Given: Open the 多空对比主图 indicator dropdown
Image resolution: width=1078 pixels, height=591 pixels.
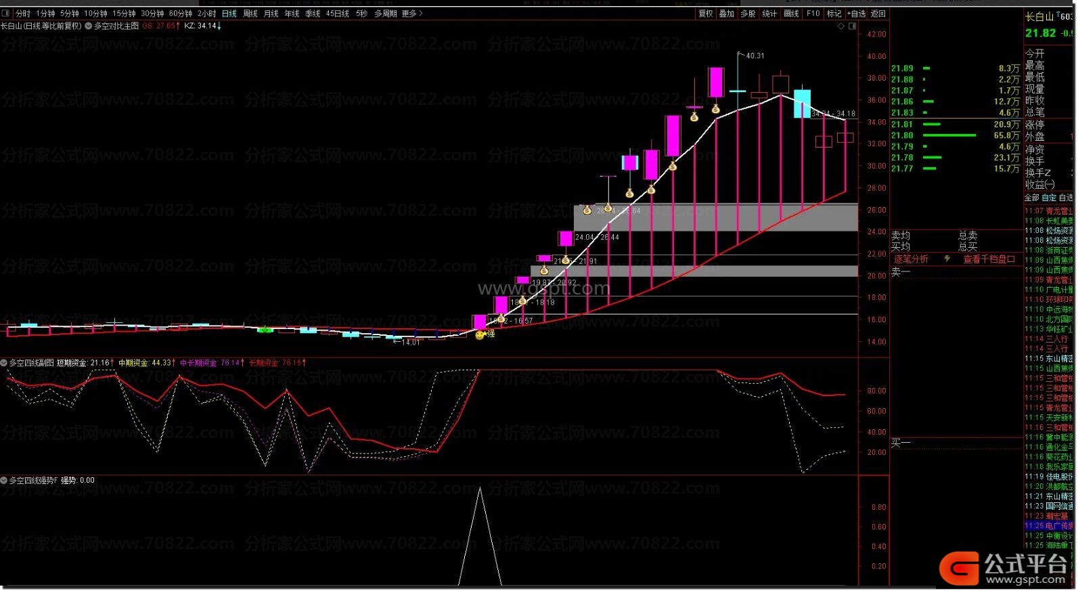Looking at the screenshot, I should 89,26.
